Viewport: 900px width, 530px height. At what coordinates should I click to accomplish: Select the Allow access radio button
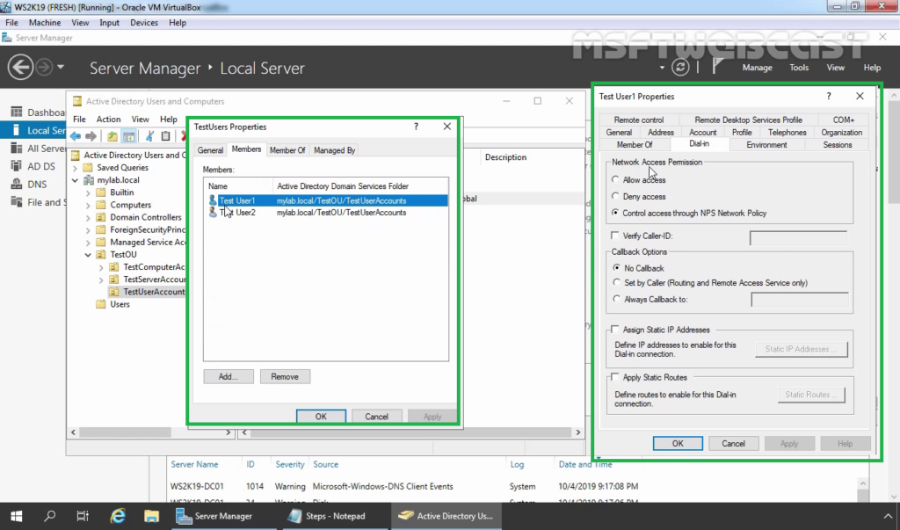tap(615, 179)
